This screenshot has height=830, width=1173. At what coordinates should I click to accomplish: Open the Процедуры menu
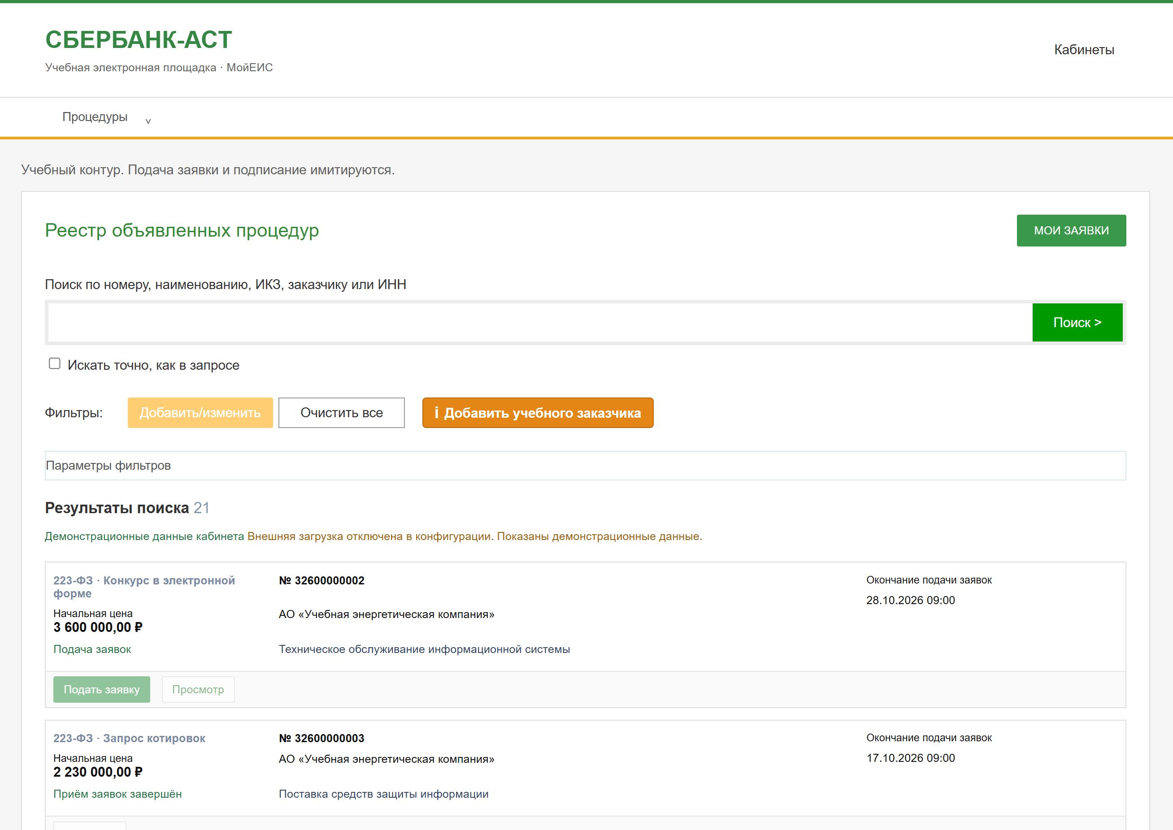coord(95,117)
